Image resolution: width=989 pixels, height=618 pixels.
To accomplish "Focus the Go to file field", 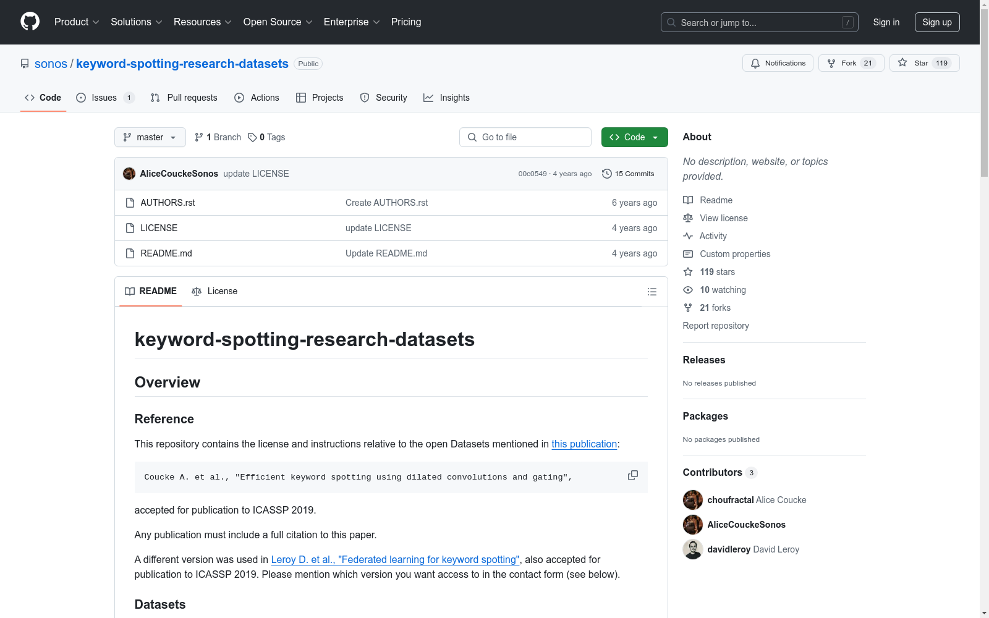I will [x=525, y=137].
